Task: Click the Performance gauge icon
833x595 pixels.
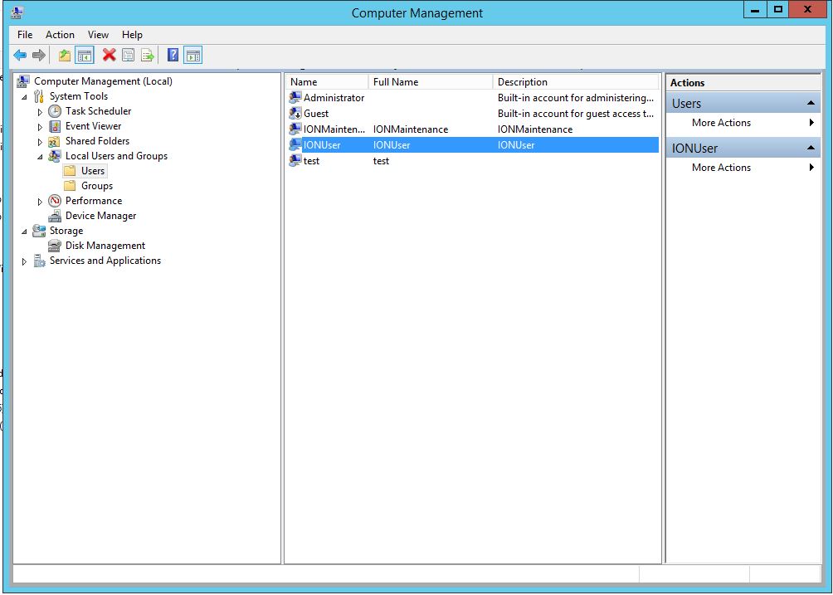Action: click(55, 201)
